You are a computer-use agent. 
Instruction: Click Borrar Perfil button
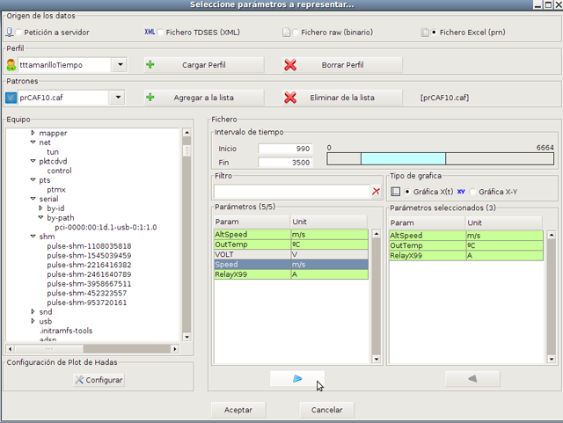pos(342,65)
